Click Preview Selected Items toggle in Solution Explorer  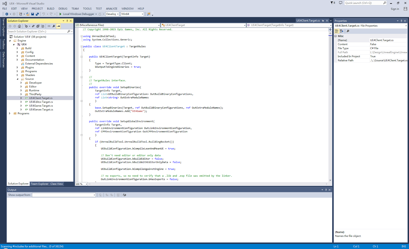58,26
